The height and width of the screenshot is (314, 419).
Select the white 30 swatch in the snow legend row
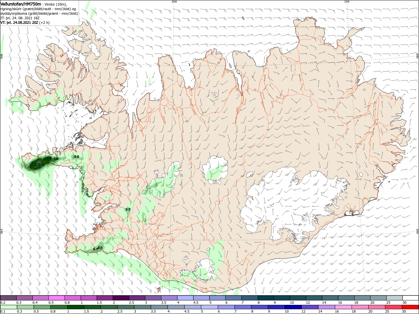click(x=410, y=298)
